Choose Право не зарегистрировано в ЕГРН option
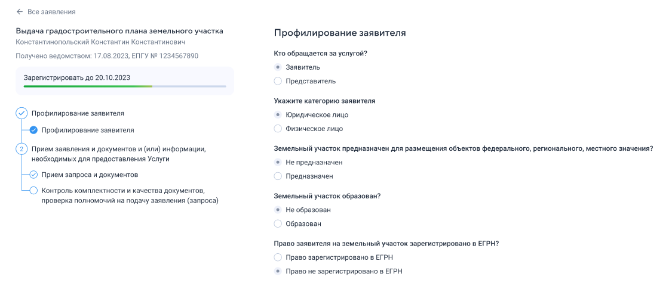This screenshot has width=672, height=283. (278, 271)
